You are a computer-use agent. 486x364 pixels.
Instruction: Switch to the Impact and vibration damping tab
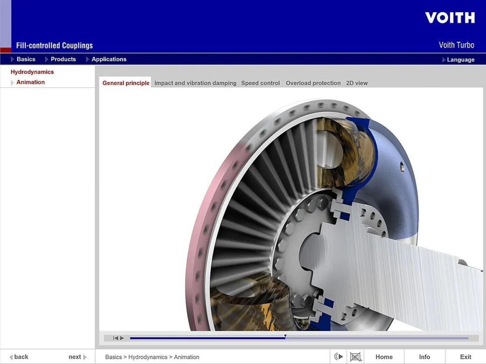pyautogui.click(x=195, y=83)
